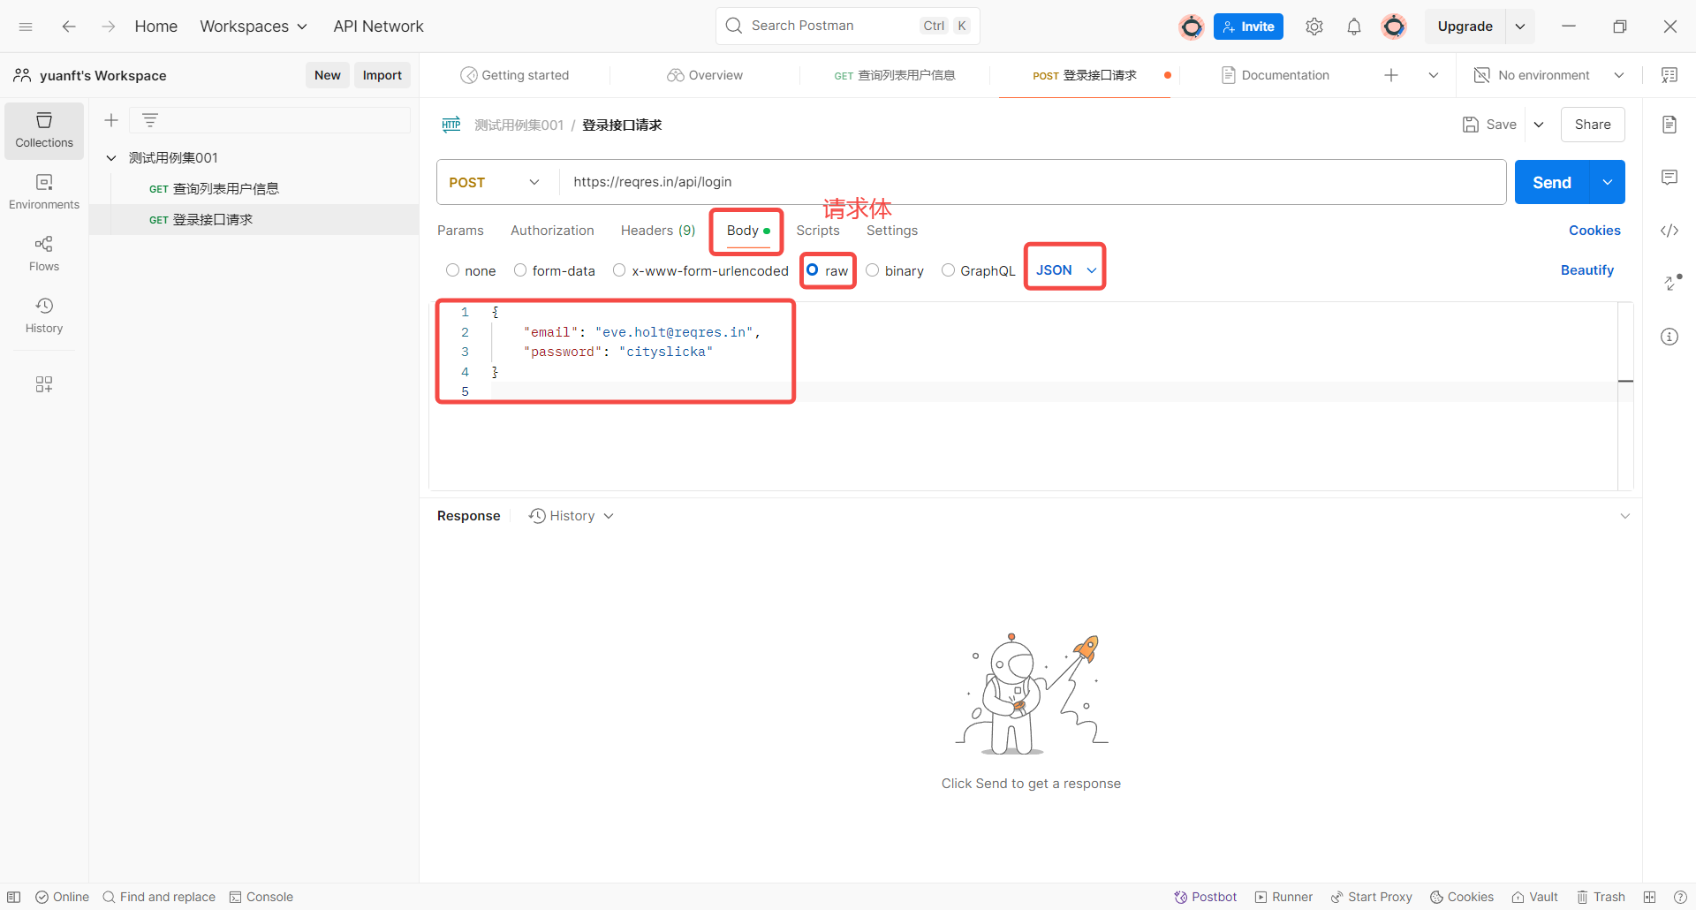Expand the Send button arrow options
Screen dimensions: 1696x910
point(1608,182)
